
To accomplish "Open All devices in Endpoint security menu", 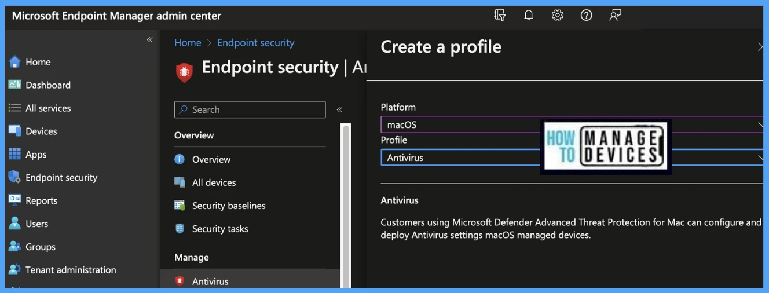I will (214, 182).
